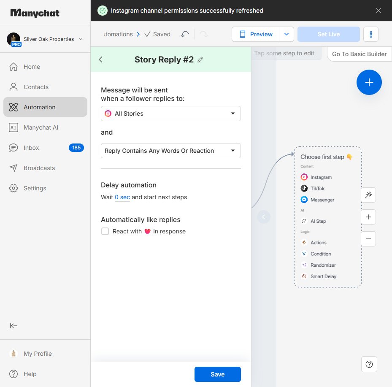Click the redo arrow icon

tap(204, 34)
